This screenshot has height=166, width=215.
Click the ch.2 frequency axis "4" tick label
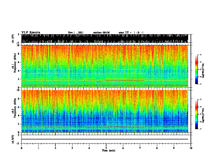click(x=19, y=116)
